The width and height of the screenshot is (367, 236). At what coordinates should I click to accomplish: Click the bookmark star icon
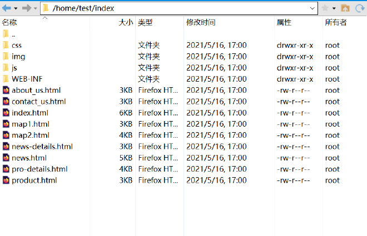point(325,8)
